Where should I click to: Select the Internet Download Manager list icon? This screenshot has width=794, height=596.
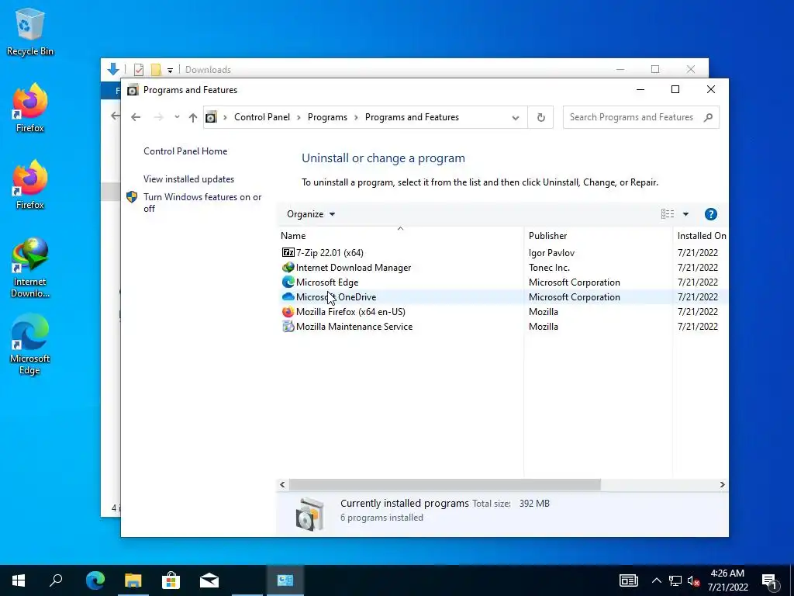288,267
